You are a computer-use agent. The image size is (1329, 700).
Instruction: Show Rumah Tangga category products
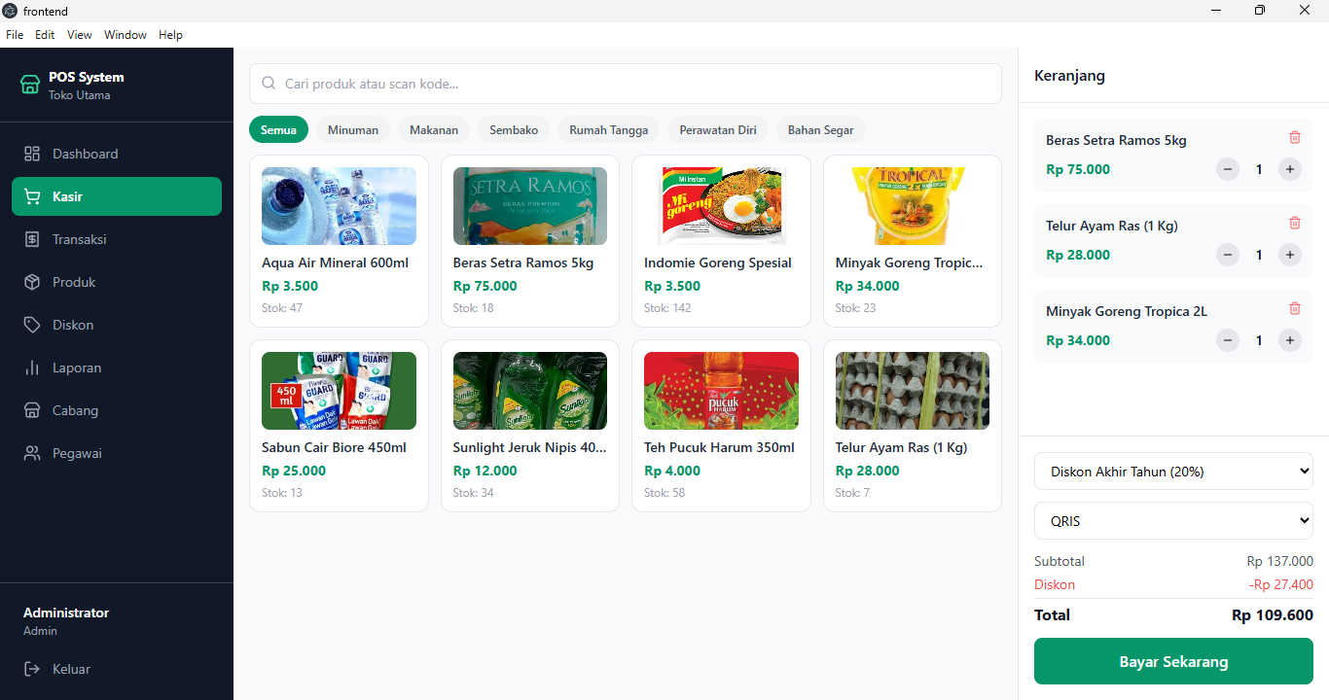click(609, 130)
